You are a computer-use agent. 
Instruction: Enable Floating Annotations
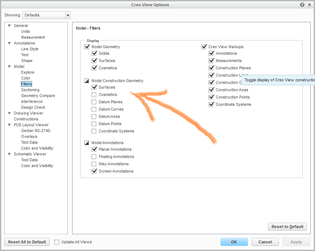click(x=94, y=157)
